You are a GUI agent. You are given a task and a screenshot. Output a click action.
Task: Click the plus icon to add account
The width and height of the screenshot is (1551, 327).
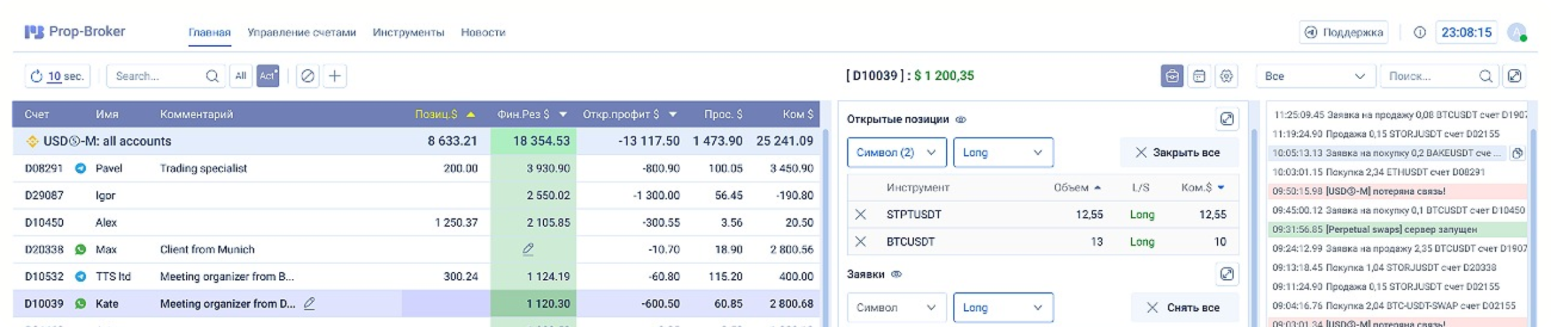pos(335,76)
